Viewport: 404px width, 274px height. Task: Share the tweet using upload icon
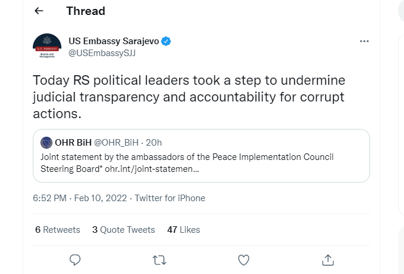(x=327, y=260)
